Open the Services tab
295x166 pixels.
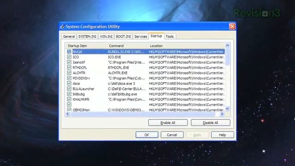click(x=141, y=36)
